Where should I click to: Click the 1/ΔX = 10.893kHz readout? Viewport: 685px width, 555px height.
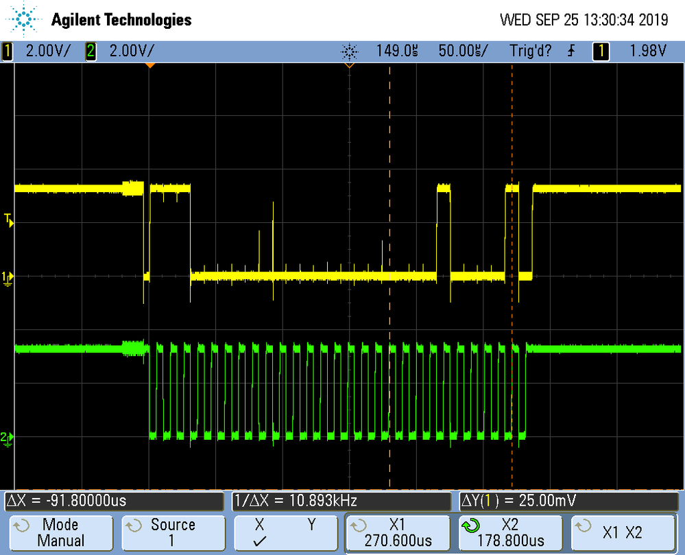pyautogui.click(x=341, y=501)
